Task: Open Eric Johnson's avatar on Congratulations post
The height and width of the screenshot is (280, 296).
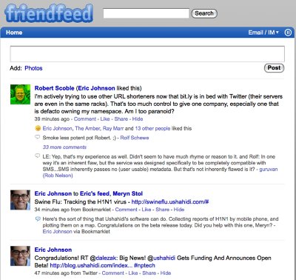Action: [20, 256]
